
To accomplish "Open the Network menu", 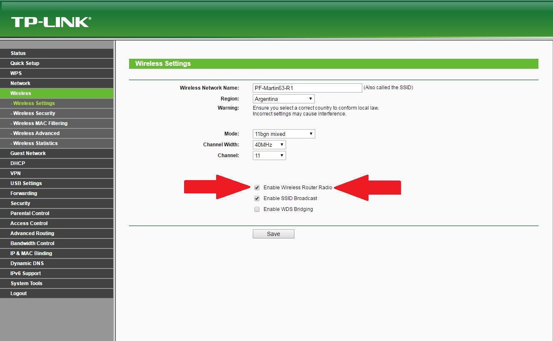I will tap(57, 83).
